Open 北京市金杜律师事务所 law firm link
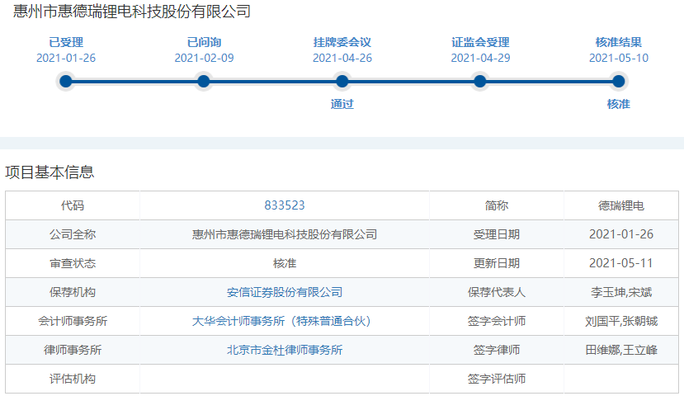This screenshot has height=396, width=684. click(x=285, y=350)
